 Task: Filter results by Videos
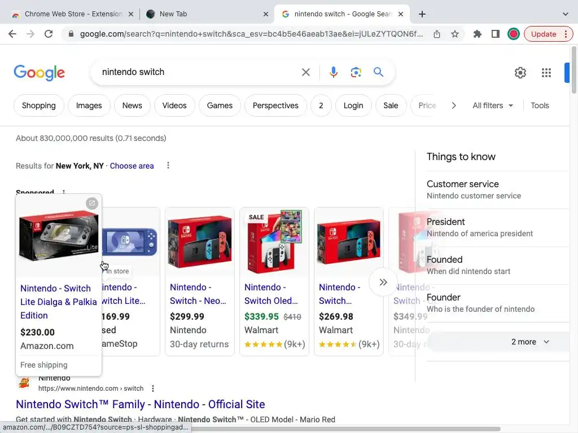[174, 105]
